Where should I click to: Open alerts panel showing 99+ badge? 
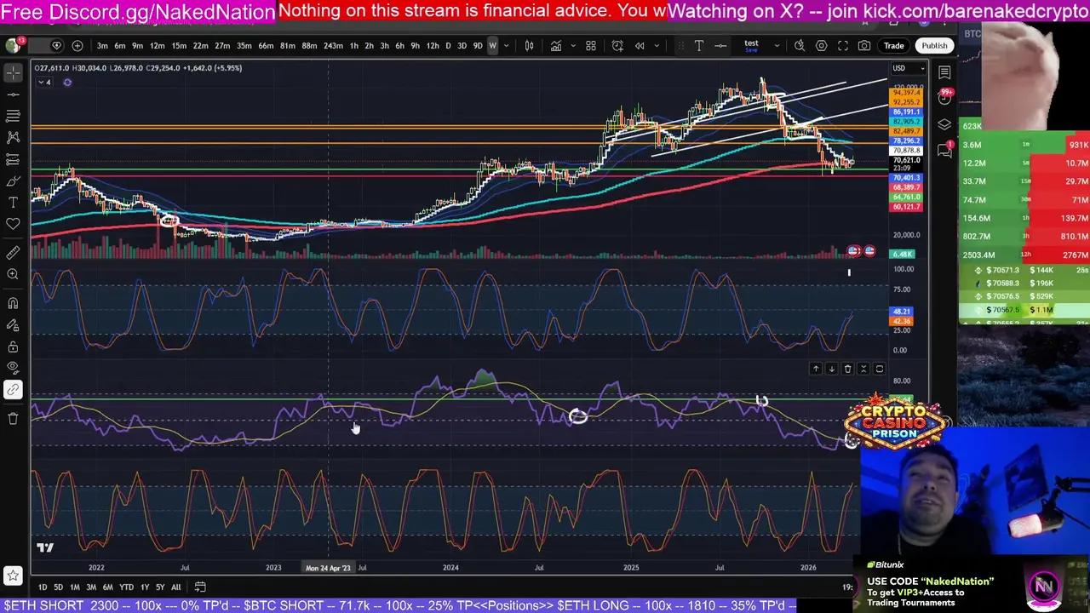tap(944, 98)
